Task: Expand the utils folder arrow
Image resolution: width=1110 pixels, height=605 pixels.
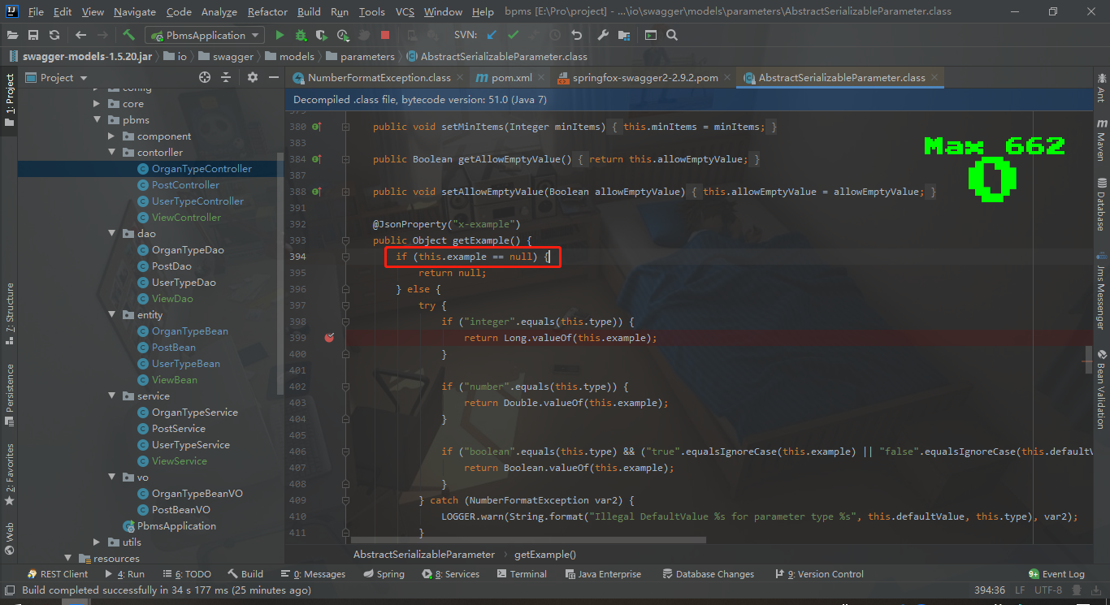Action: [x=97, y=542]
